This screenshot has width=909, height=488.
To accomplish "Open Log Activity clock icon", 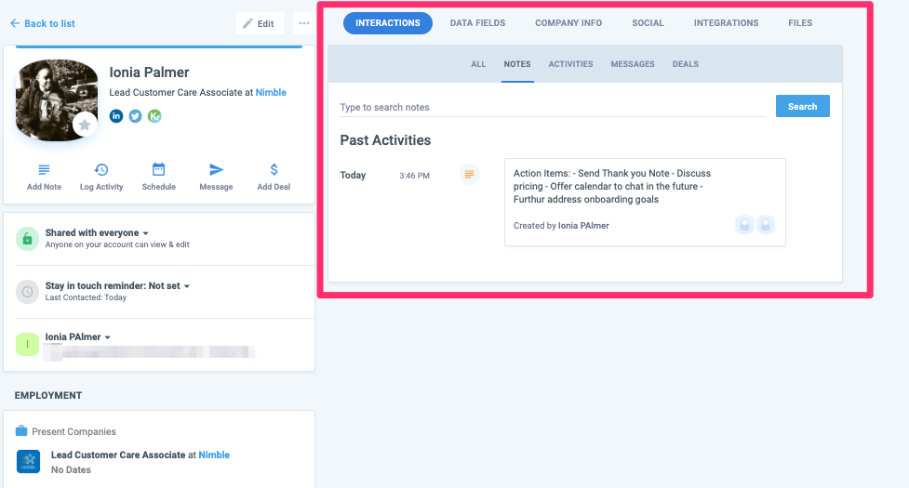I will point(101,170).
